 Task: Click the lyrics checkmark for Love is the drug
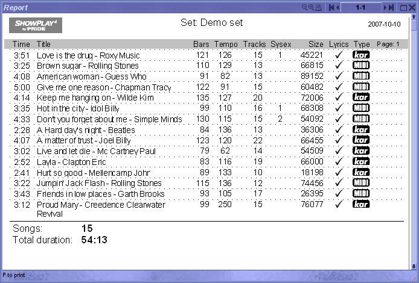click(x=339, y=55)
